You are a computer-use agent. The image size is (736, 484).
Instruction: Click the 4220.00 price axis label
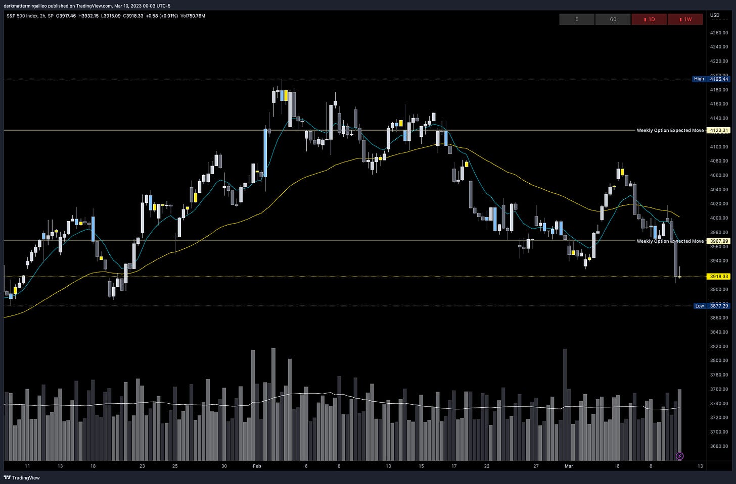coord(719,61)
